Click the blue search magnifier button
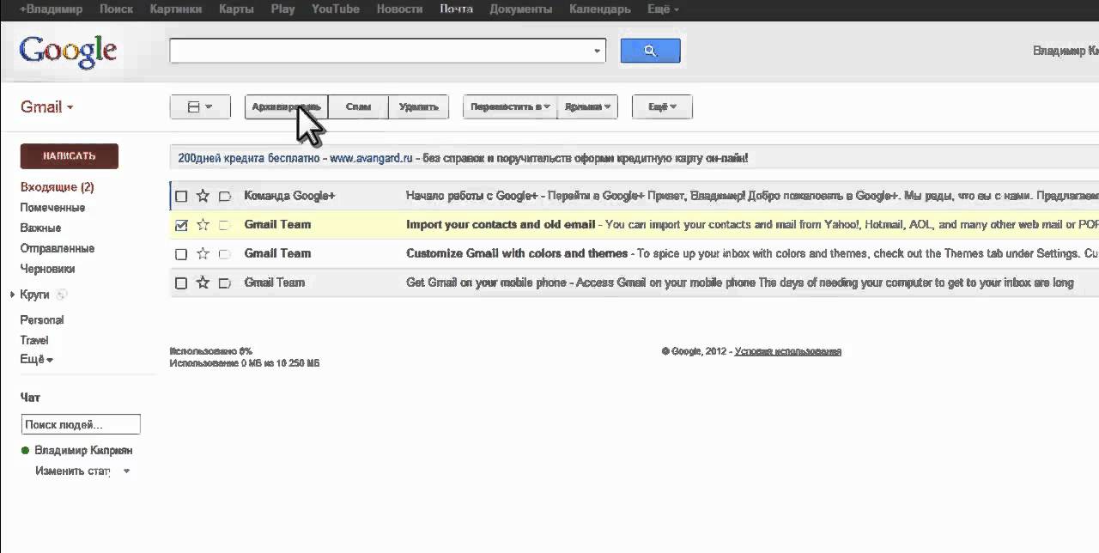The image size is (1099, 553). 650,51
